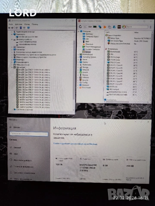This screenshot has height=206, width=155.
Task: Open Захранване и заспиване in Settings
Action: 24,173
